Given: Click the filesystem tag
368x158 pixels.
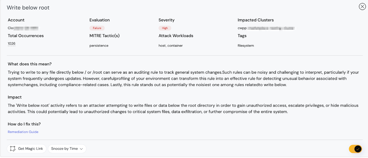Looking at the screenshot, I should coord(246,46).
